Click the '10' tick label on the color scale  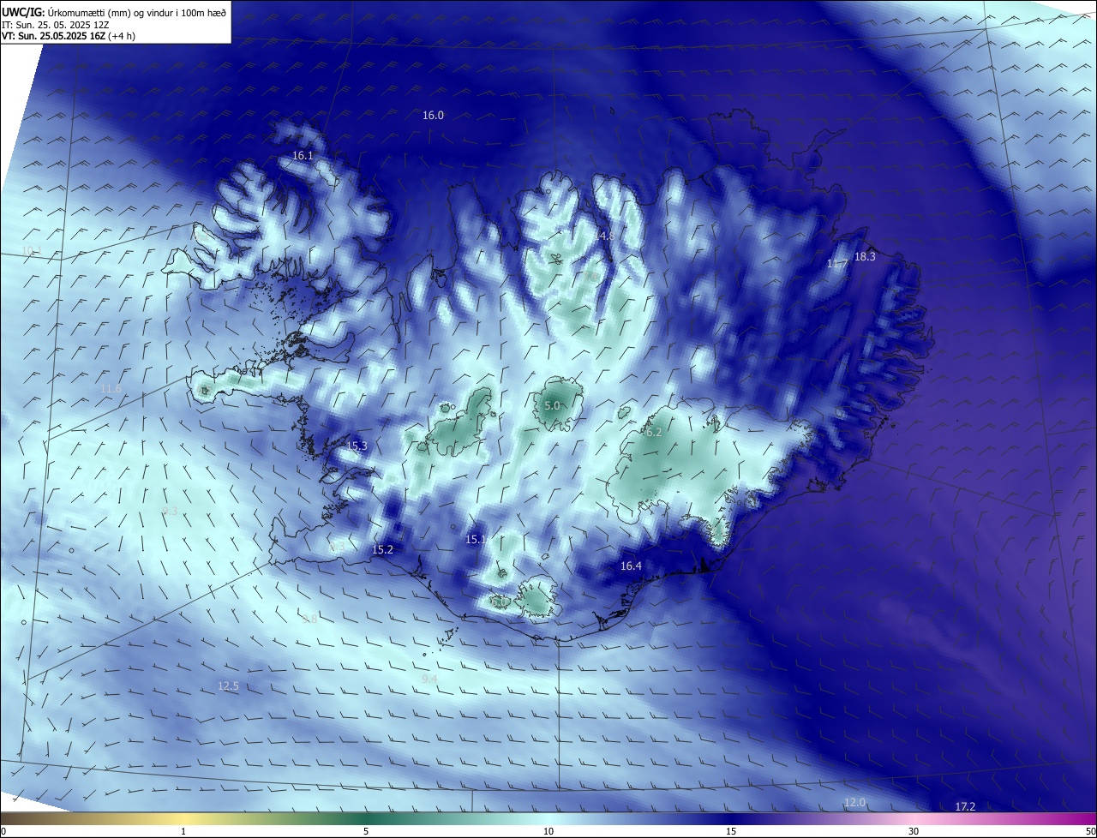coord(548,831)
